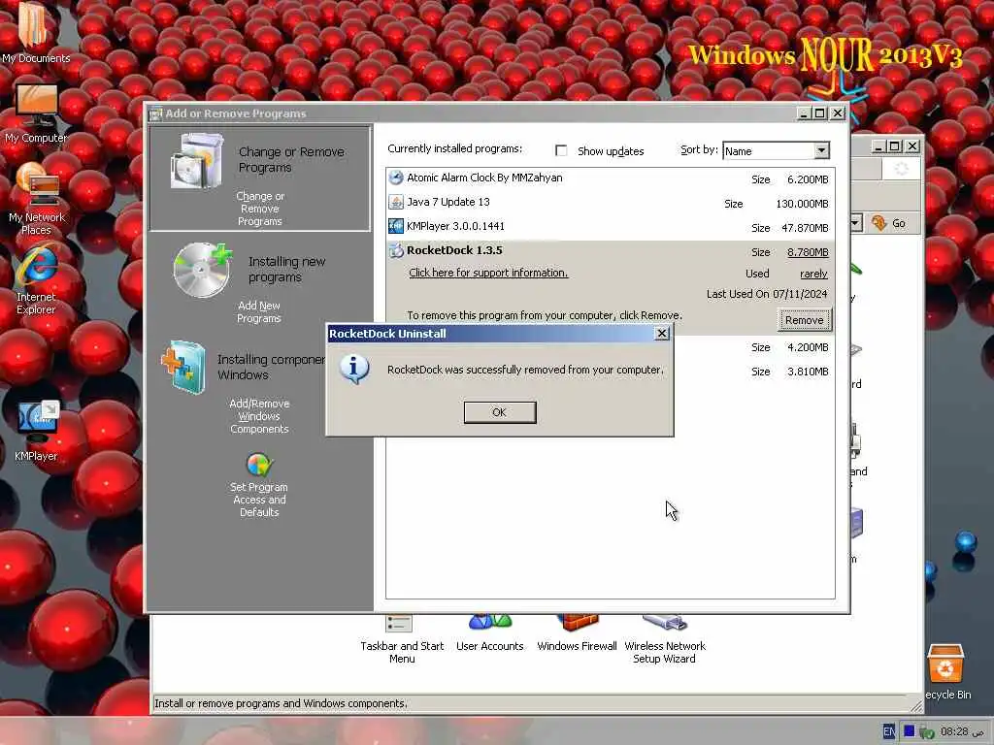Open the My Computer desktop icon
Image resolution: width=994 pixels, height=745 pixels.
click(36, 113)
